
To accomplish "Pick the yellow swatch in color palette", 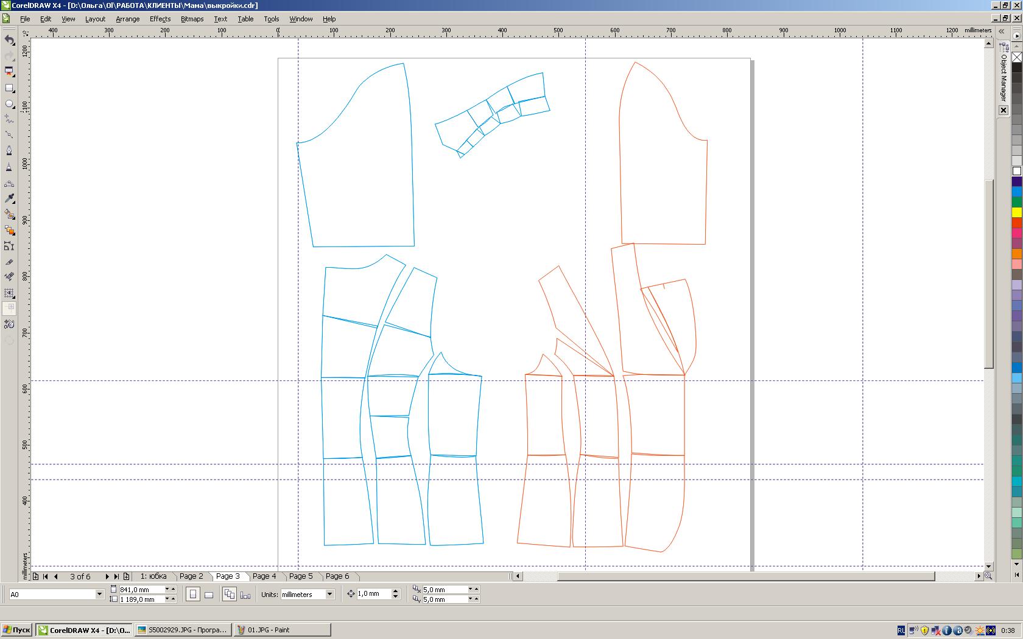I will [x=1016, y=212].
